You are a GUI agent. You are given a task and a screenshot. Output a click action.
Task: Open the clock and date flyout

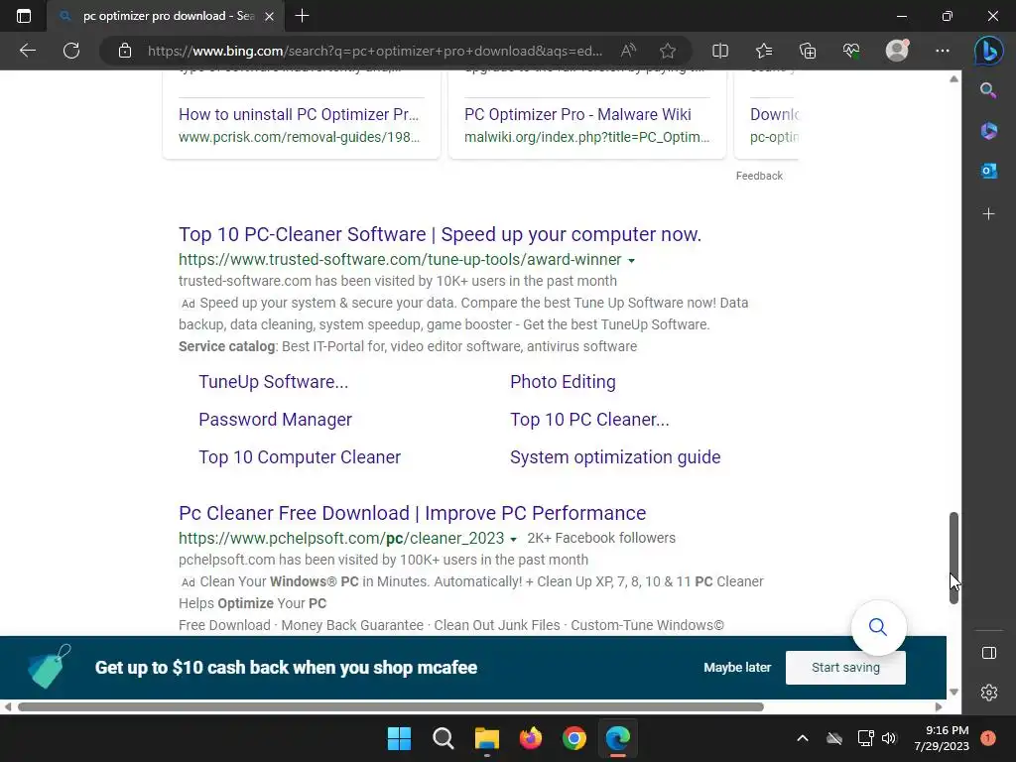point(942,738)
